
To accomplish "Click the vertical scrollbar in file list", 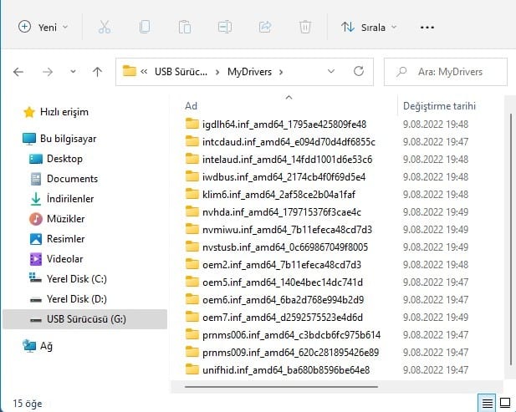I will pos(509,234).
